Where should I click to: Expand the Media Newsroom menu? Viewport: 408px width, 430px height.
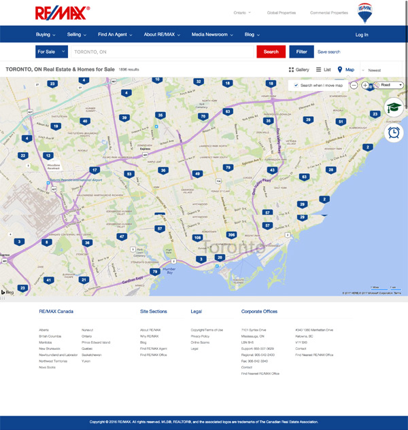click(x=212, y=35)
